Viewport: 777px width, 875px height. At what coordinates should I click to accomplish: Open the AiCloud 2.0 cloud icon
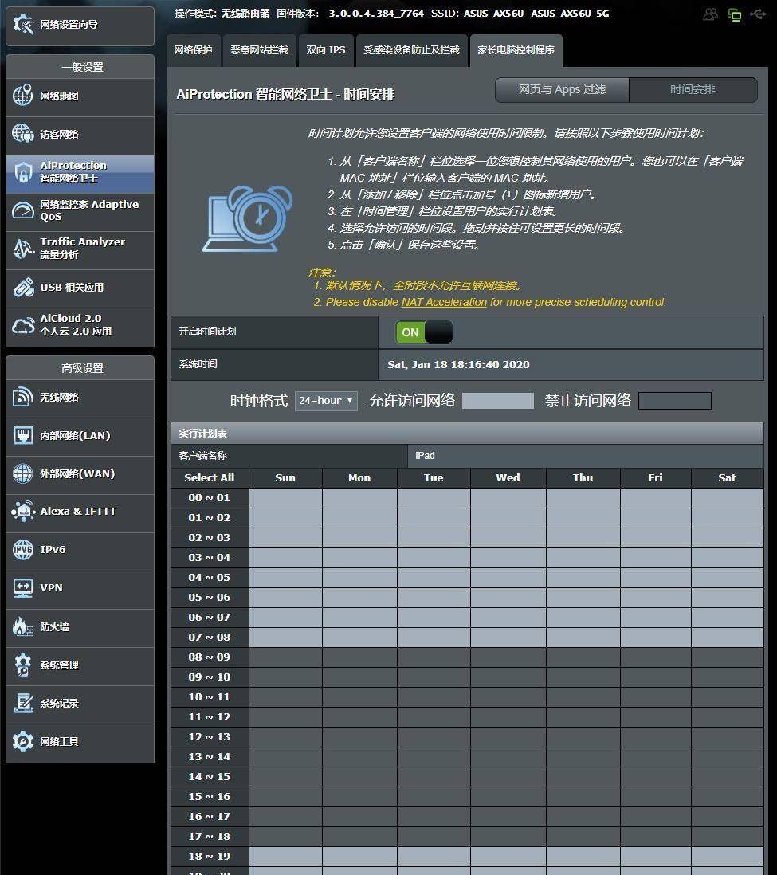coord(23,325)
